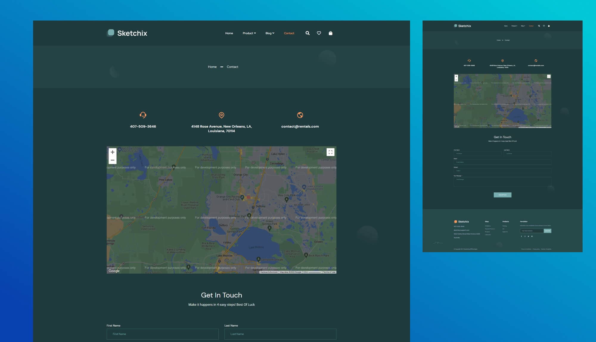
Task: Select Contact in navigation bar
Action: [x=289, y=33]
